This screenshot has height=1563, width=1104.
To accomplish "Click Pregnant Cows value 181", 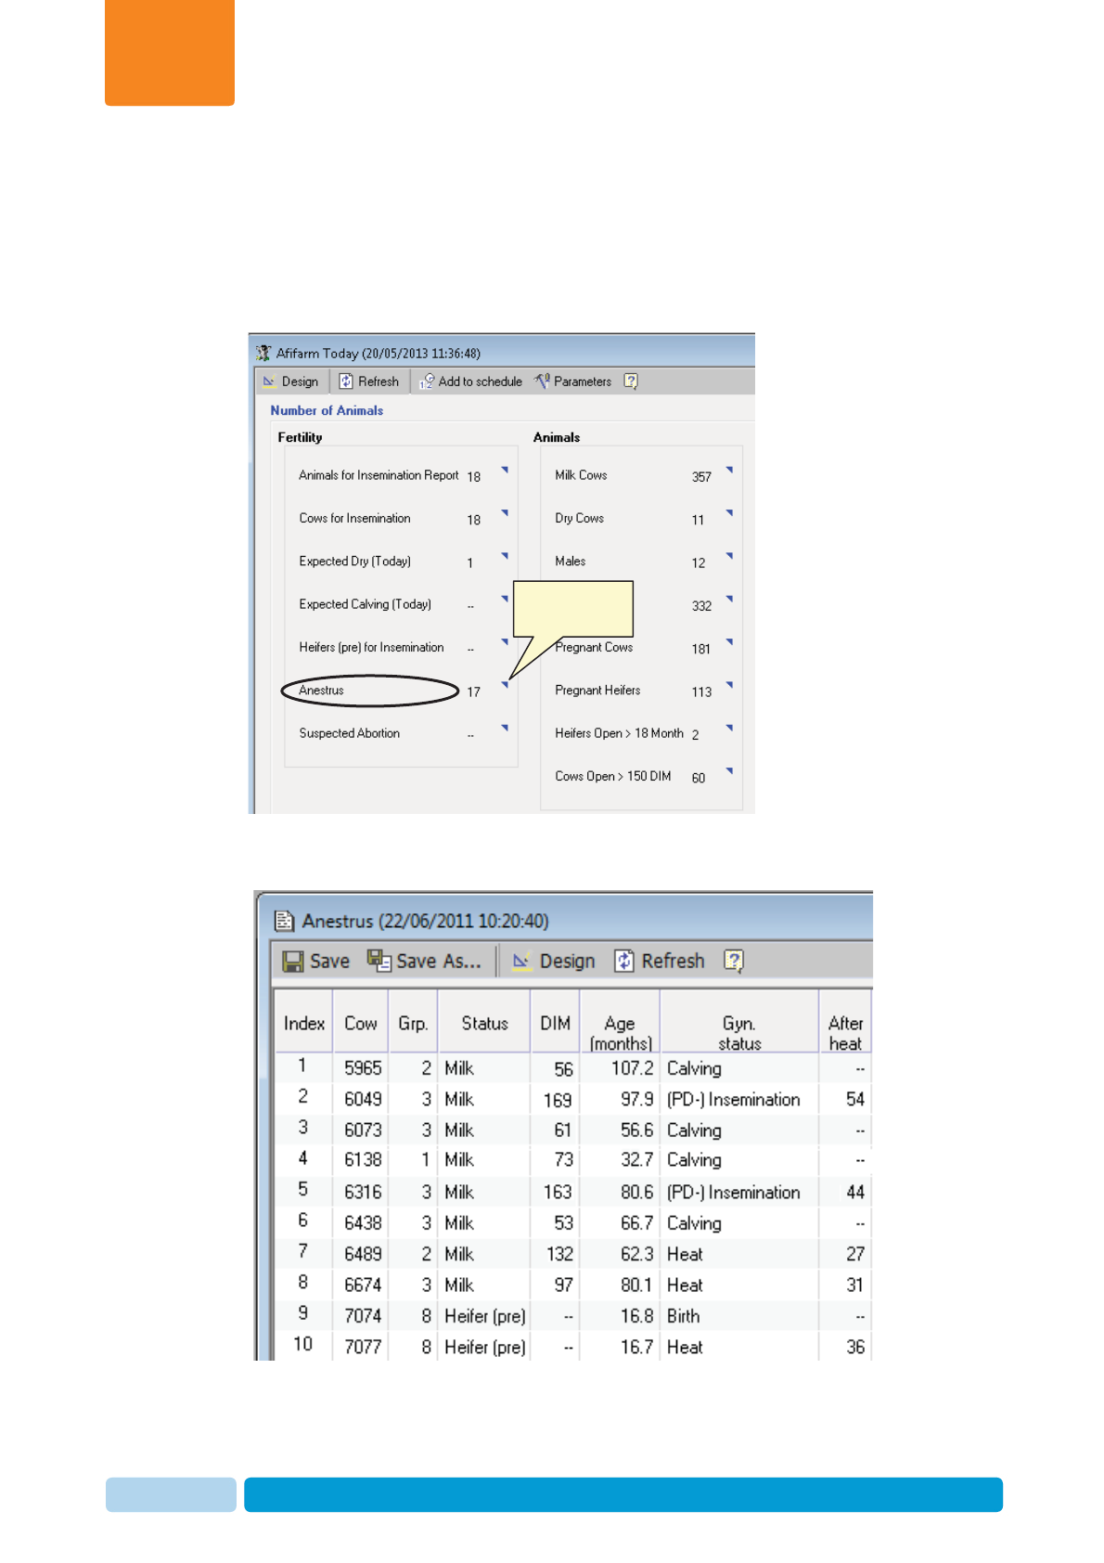I will coord(700,649).
